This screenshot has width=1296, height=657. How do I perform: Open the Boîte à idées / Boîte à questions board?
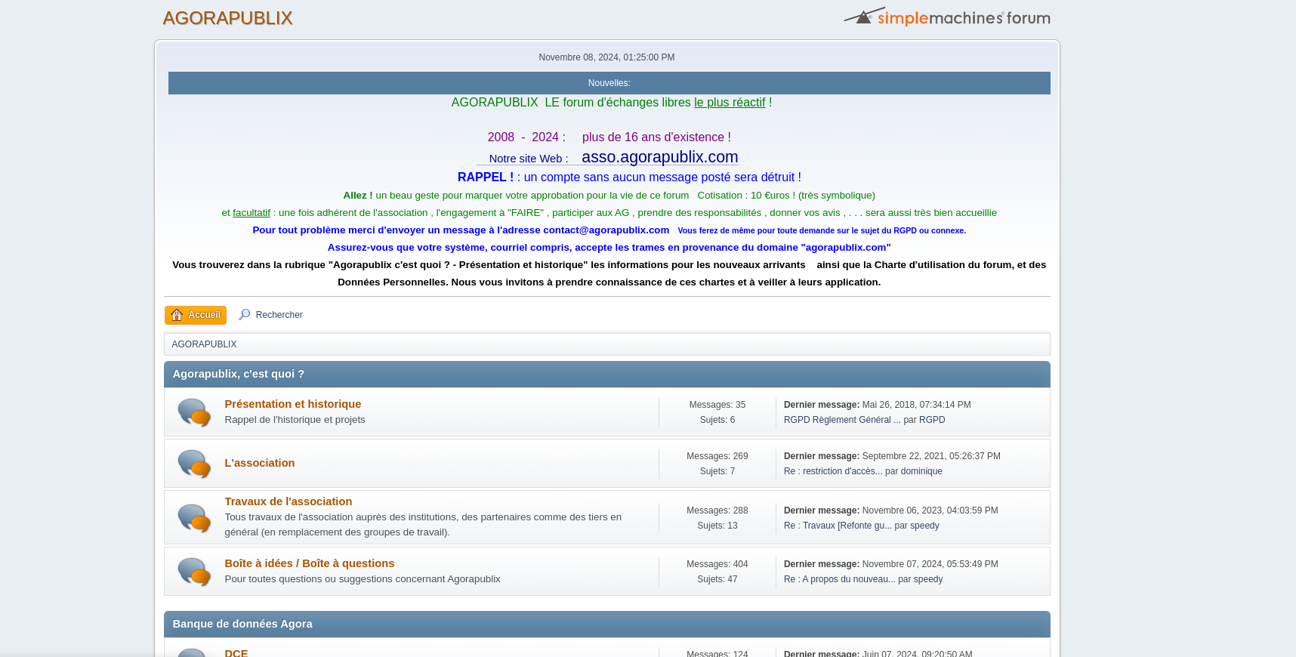(309, 563)
